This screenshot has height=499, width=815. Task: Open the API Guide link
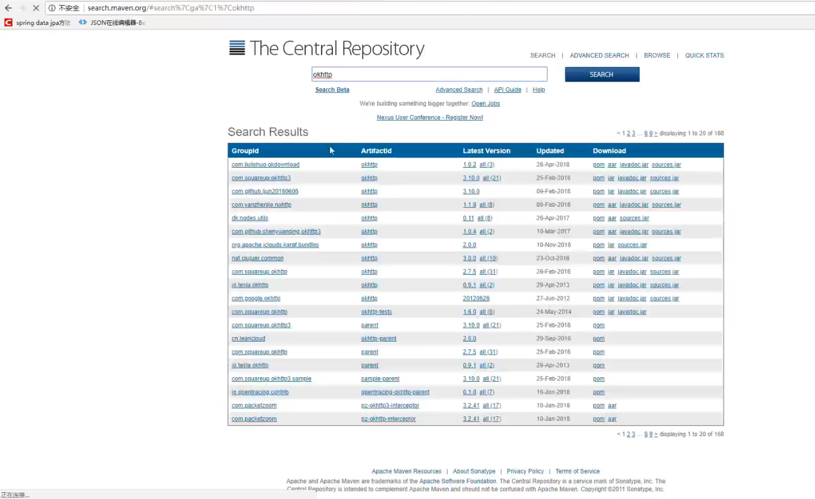[508, 90]
